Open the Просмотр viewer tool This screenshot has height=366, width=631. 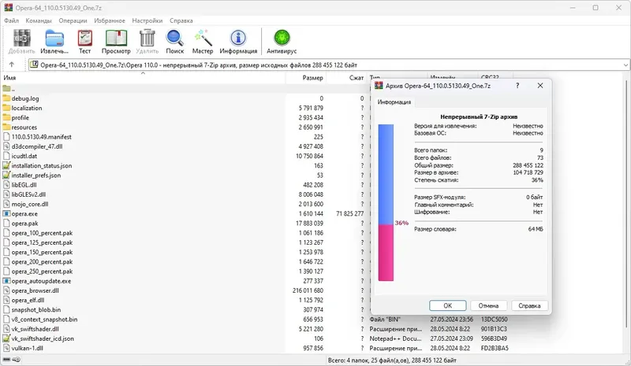click(116, 38)
